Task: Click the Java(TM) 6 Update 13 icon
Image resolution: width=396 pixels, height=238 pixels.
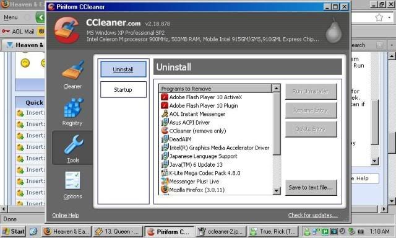Action: (x=165, y=164)
